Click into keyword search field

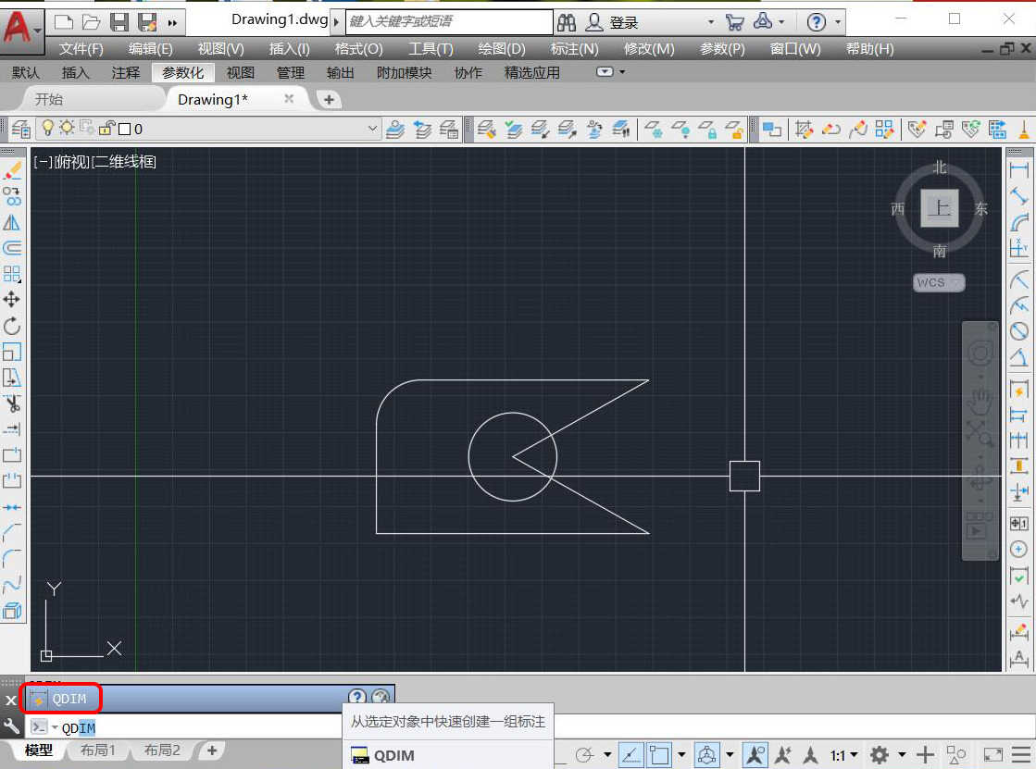(449, 22)
